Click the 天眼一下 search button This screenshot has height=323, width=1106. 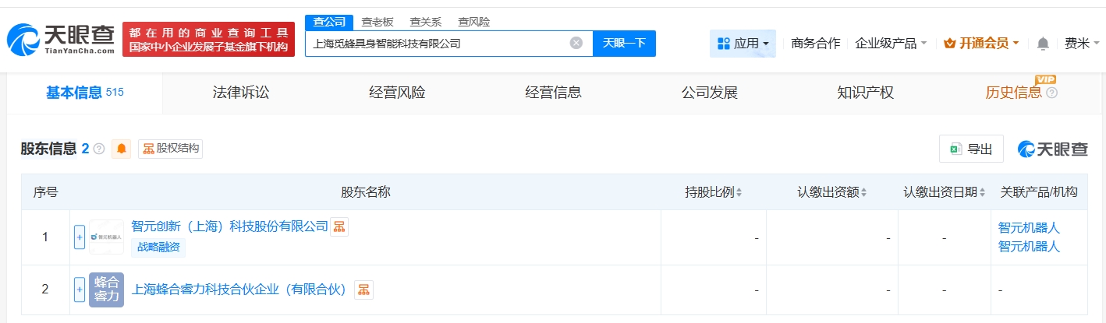624,44
